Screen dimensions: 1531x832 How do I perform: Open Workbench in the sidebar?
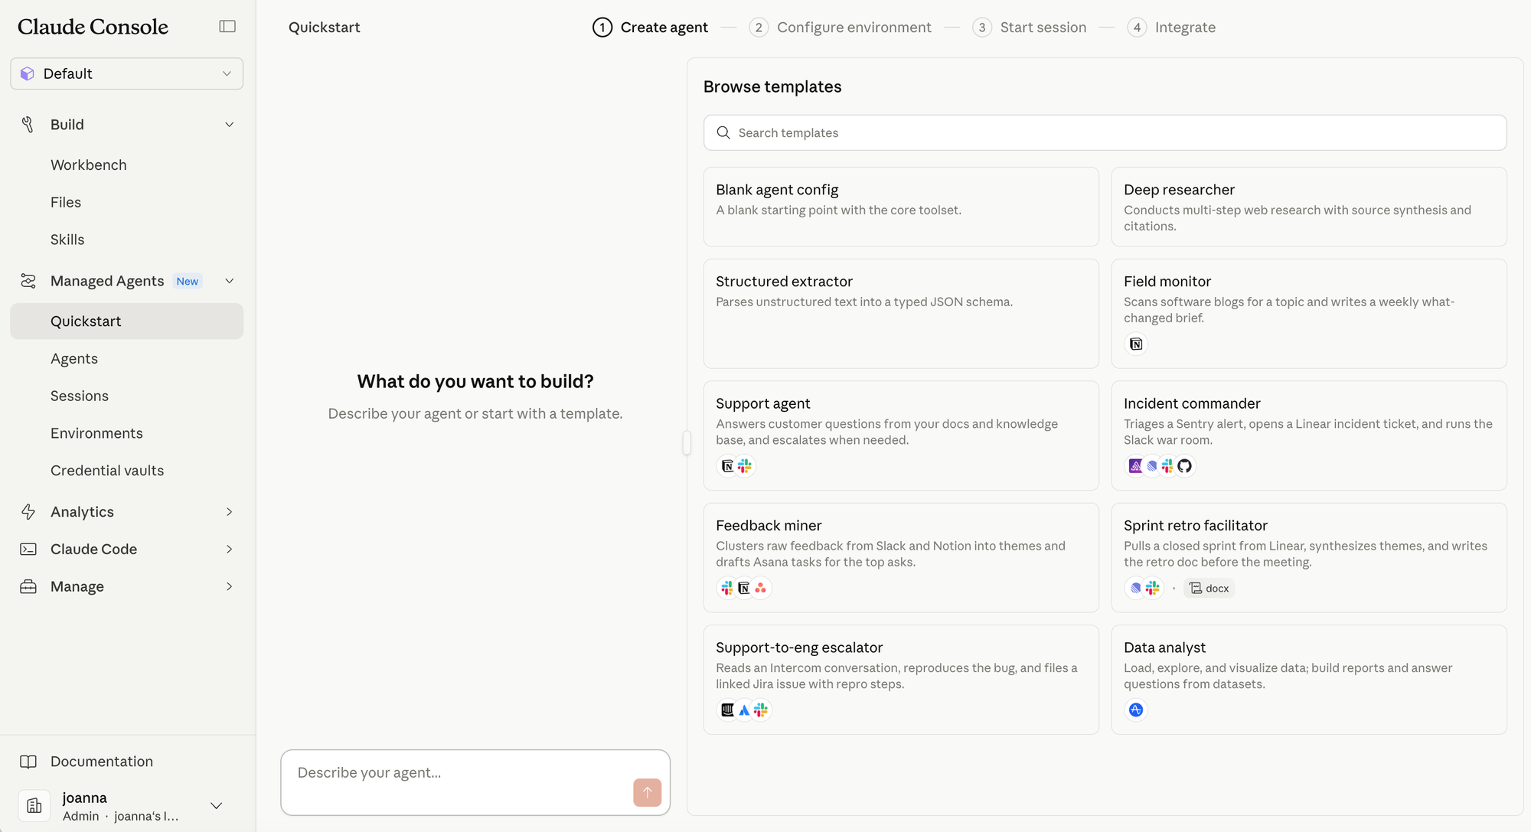pyautogui.click(x=89, y=165)
